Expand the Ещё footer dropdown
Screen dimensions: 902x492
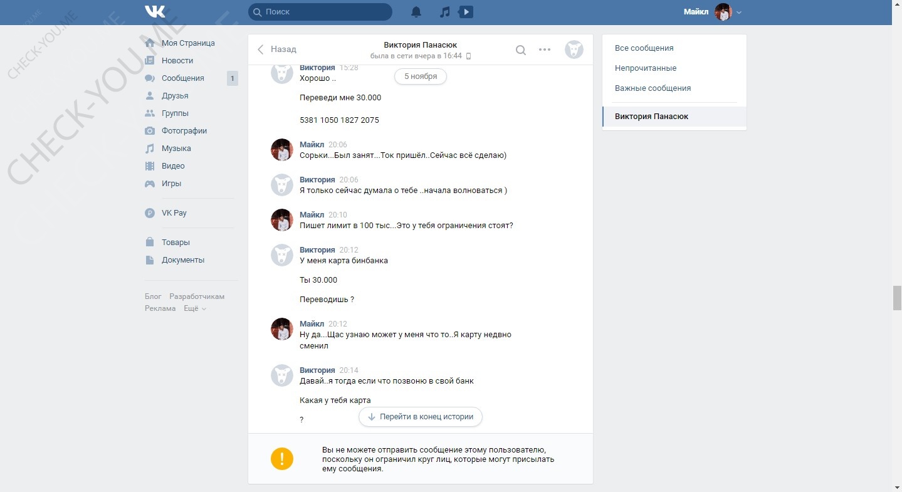(x=195, y=308)
